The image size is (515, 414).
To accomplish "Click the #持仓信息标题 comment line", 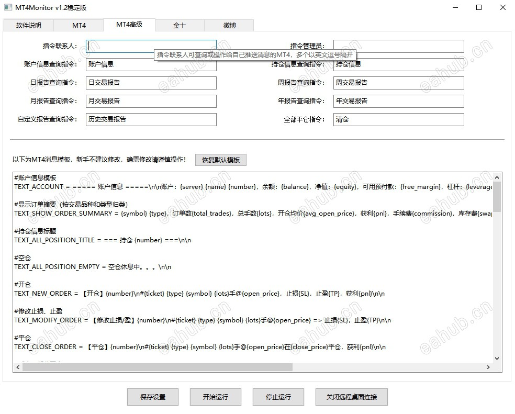I will (35, 231).
